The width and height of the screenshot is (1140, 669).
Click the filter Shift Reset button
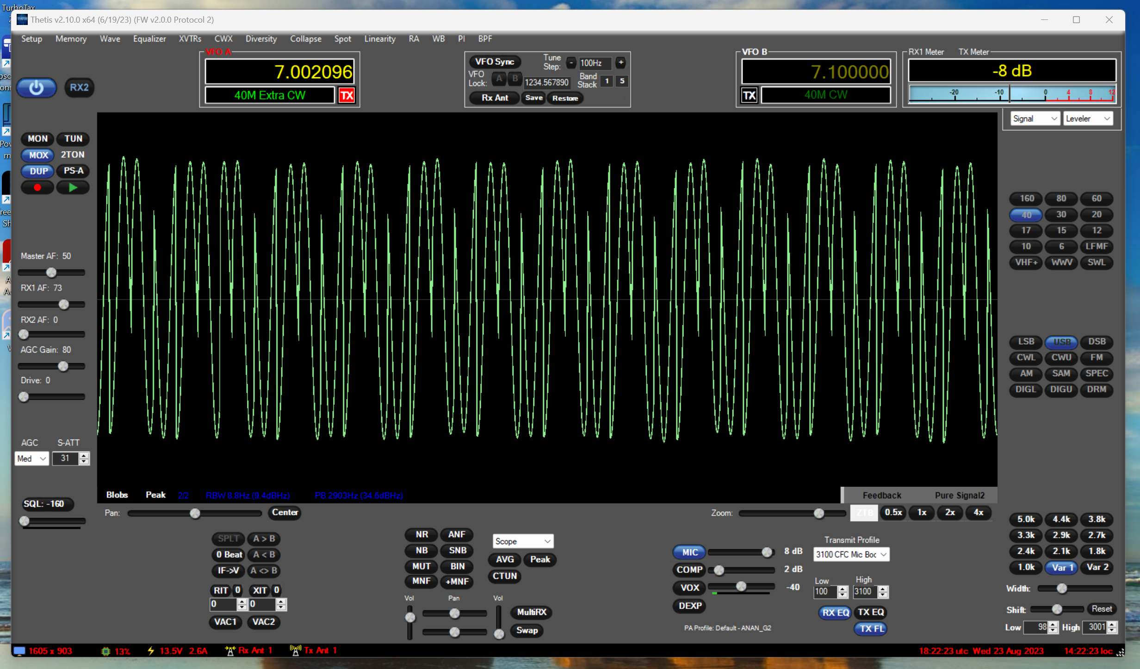point(1101,609)
